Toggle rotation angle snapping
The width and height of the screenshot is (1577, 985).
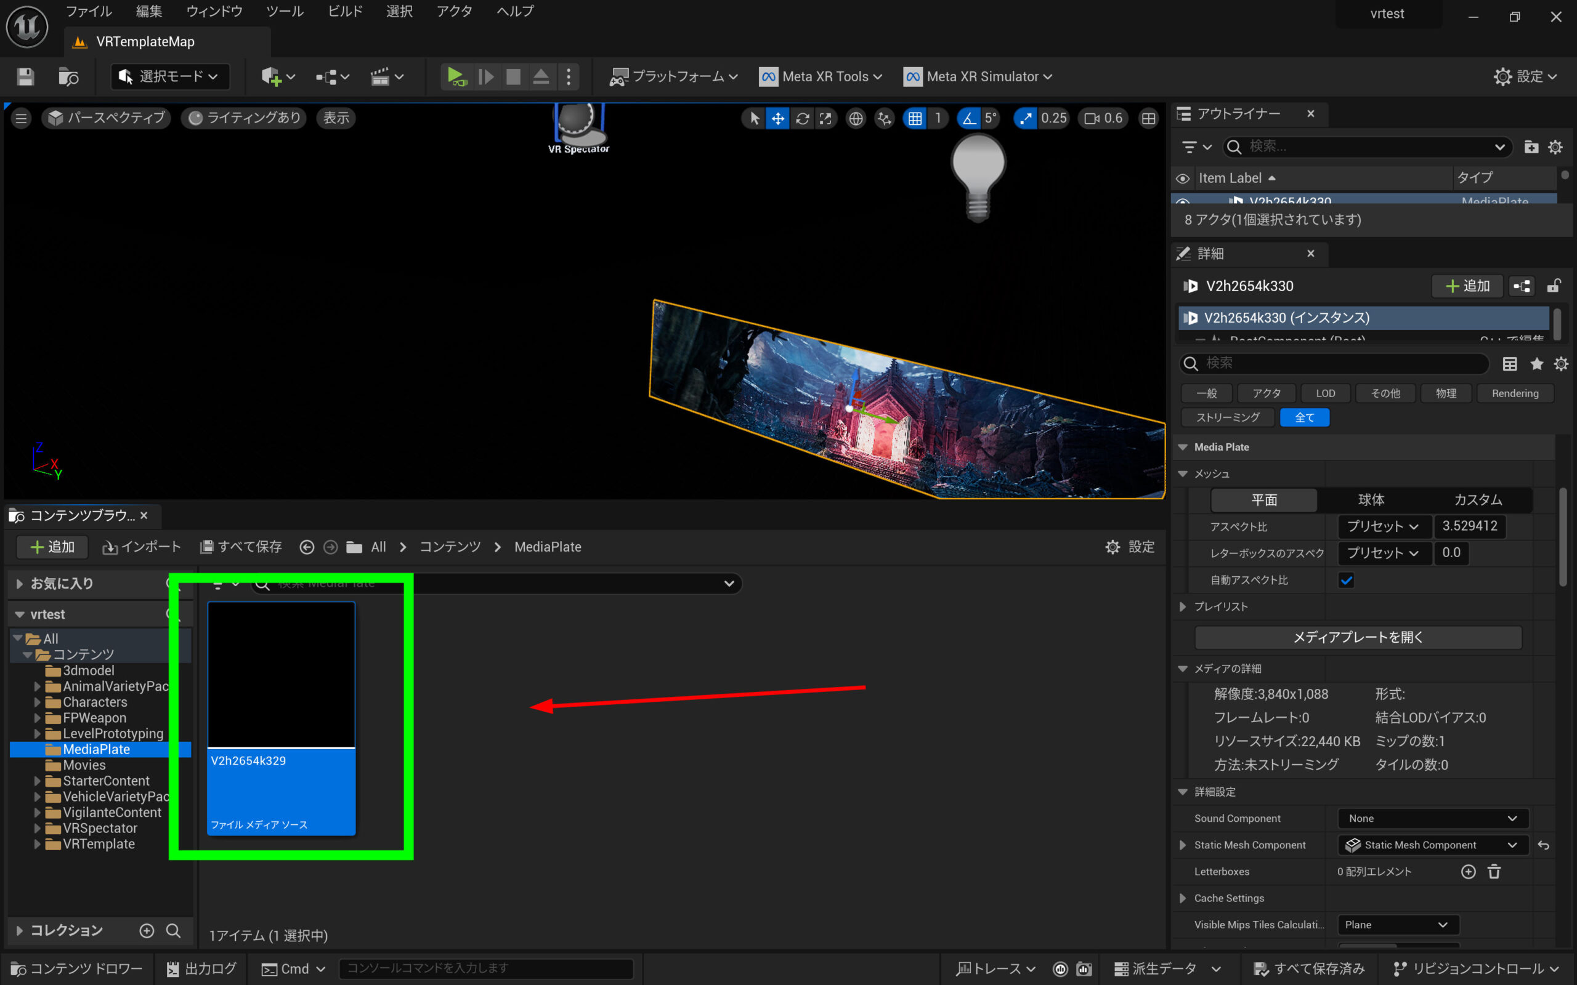969,118
